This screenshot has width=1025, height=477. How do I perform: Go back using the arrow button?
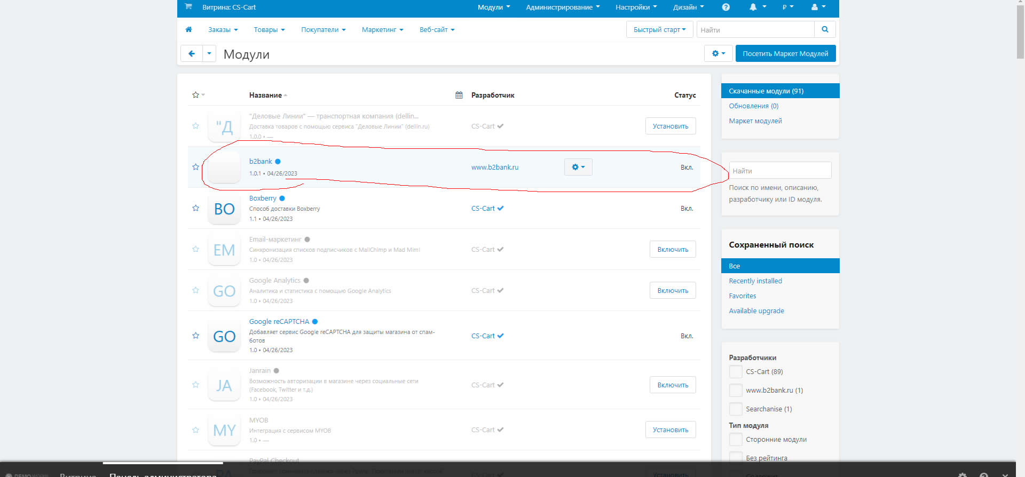[x=192, y=53]
